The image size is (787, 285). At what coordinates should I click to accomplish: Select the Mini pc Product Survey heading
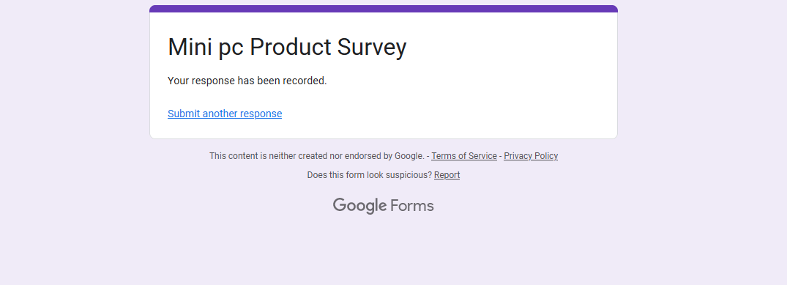click(287, 47)
